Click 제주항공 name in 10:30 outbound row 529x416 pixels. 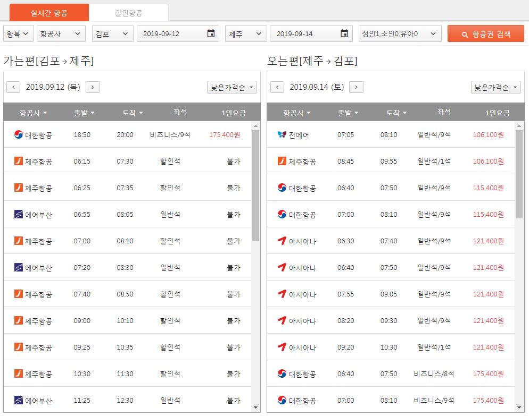coord(38,374)
